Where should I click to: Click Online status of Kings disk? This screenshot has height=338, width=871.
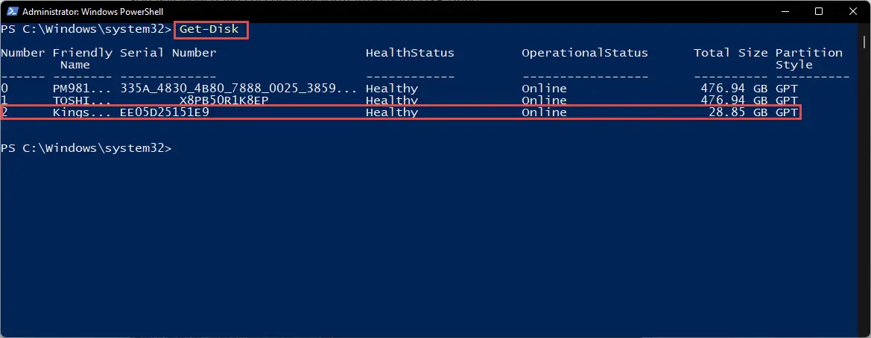coord(544,112)
